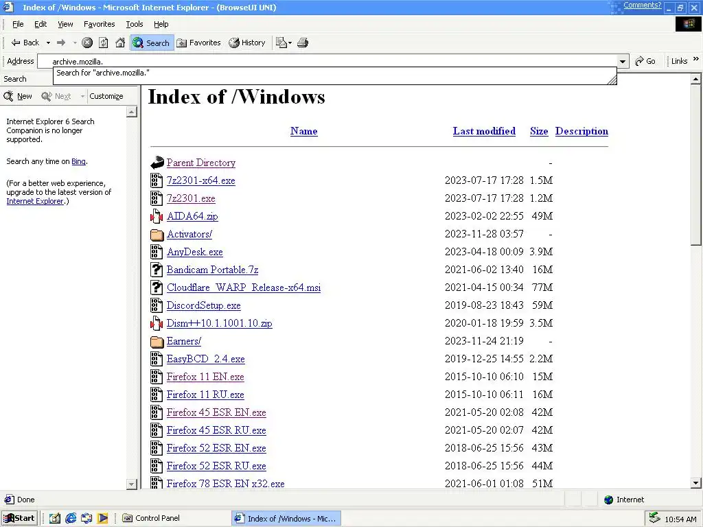The image size is (703, 527).
Task: Click the Forward arrow toolbar button
Action: tap(61, 43)
